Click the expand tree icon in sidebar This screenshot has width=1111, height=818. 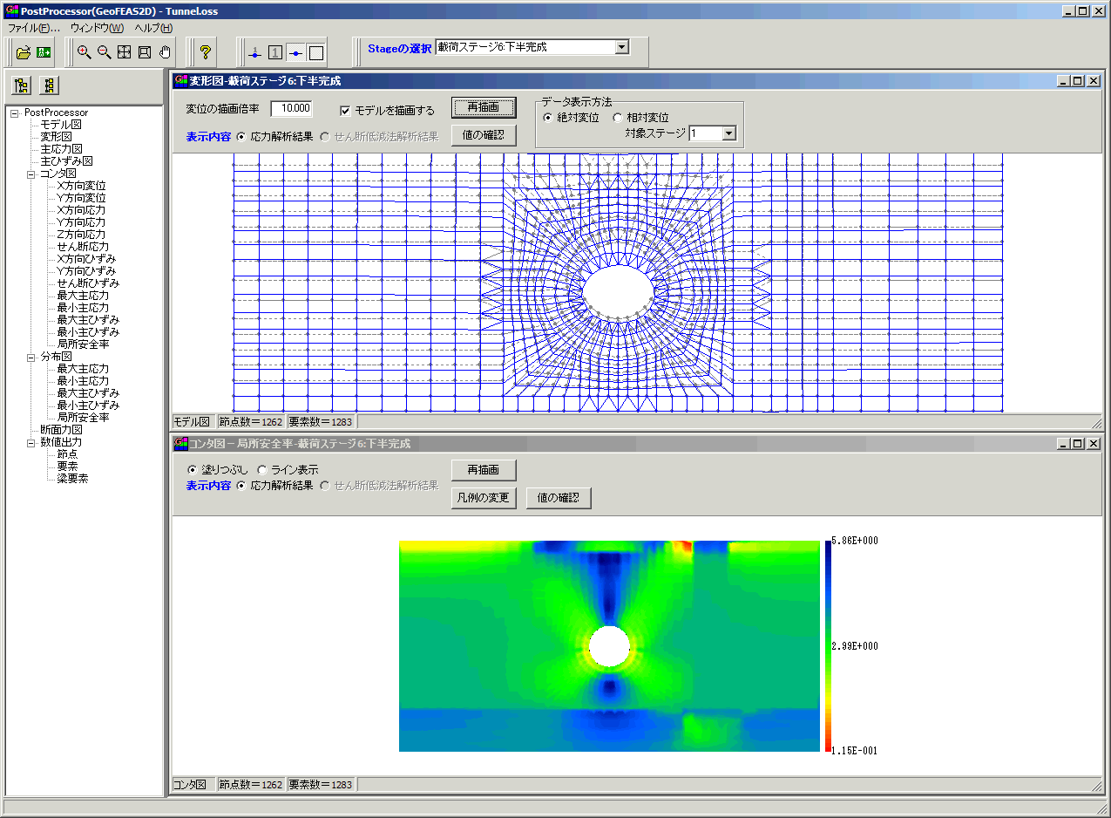[22, 85]
